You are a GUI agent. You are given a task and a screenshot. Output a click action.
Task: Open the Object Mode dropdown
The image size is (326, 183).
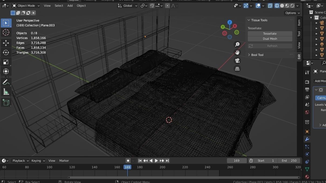pos(26,6)
